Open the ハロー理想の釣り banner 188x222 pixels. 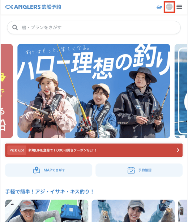(94, 91)
